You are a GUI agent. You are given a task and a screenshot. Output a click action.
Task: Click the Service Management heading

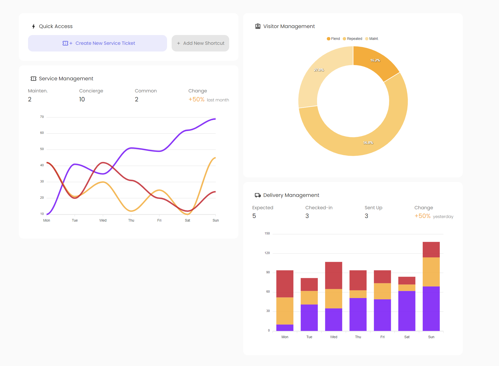[x=66, y=79]
